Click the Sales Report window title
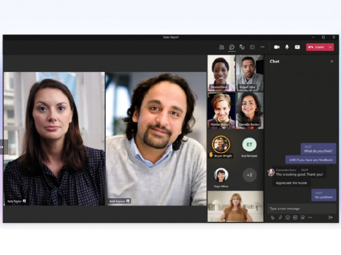Image resolution: width=341 pixels, height=255 pixels. coord(171,37)
